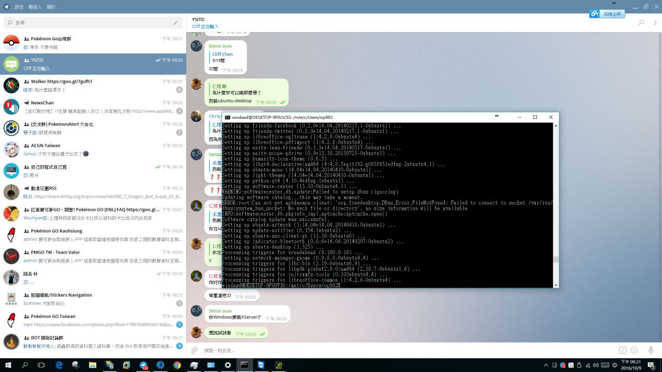
Task: Open the Settings gear in the taskbar
Action: click(228, 365)
